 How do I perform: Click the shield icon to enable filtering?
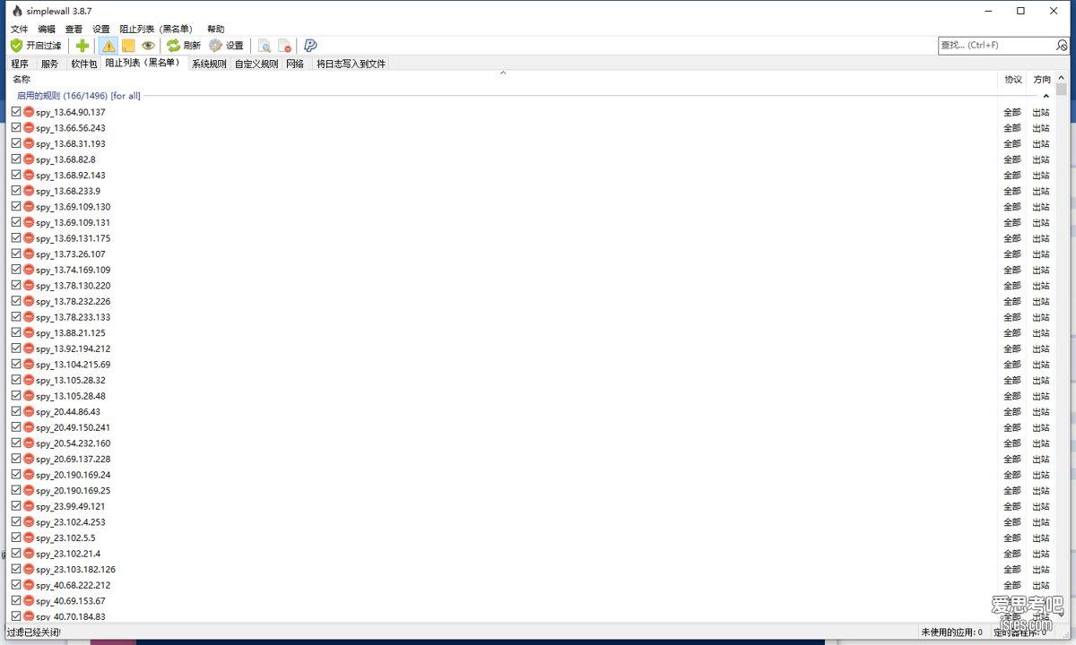17,46
